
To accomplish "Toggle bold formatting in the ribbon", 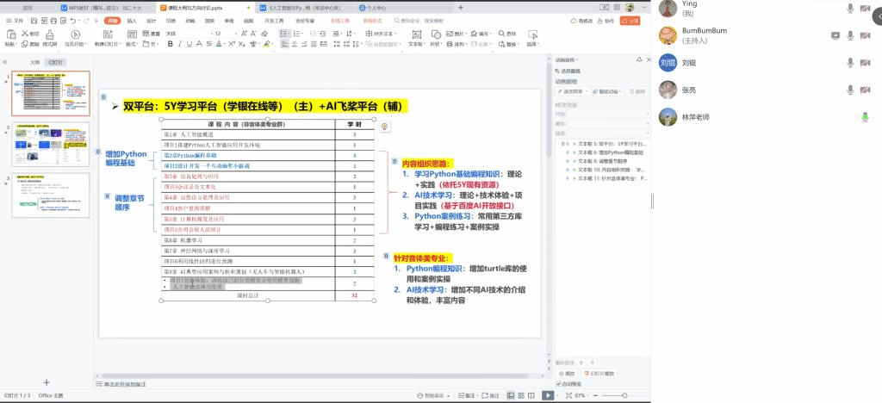I will click(x=170, y=44).
